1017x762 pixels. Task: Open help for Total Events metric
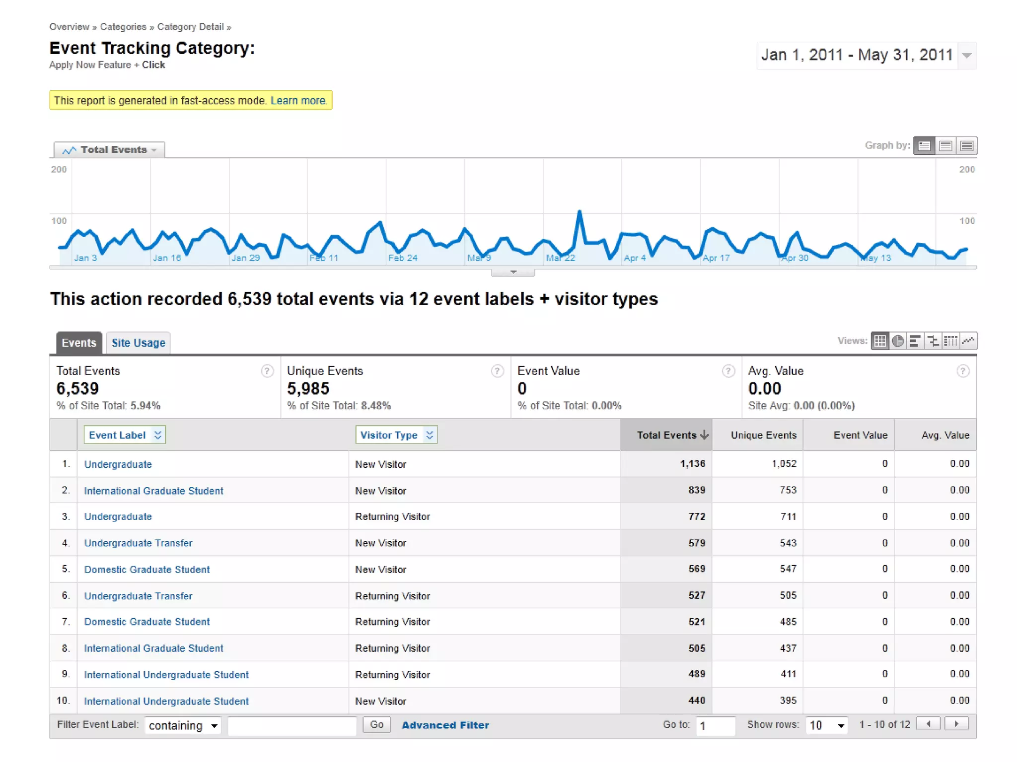267,371
